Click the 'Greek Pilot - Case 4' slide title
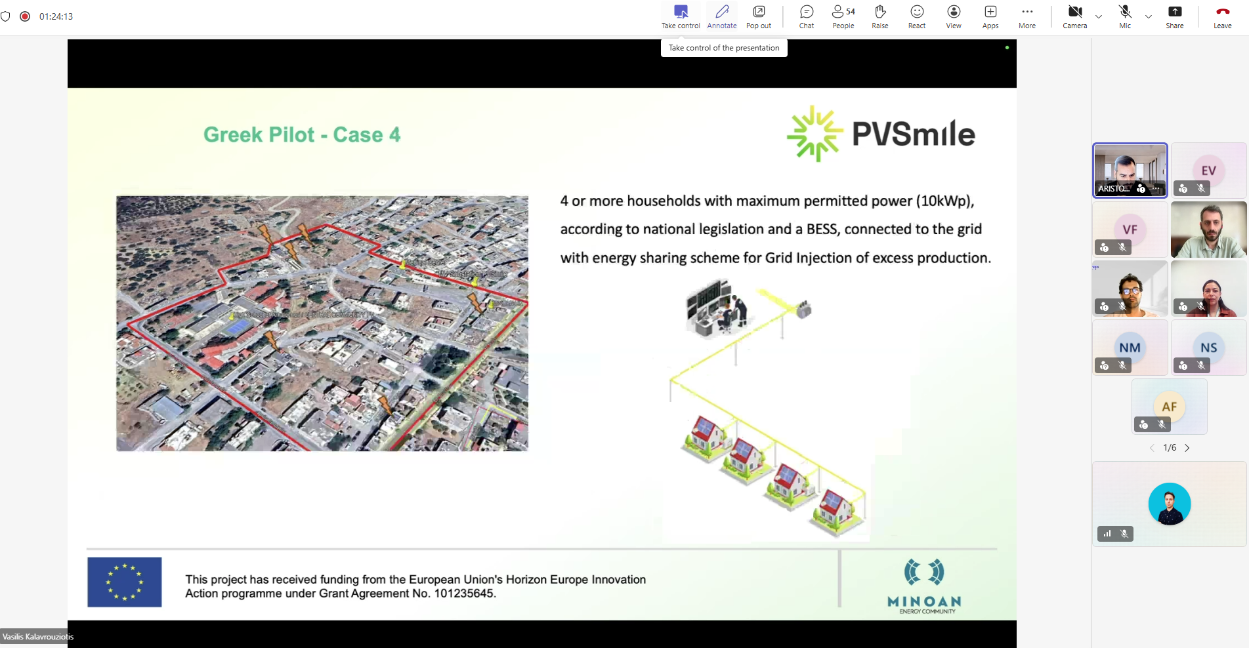The height and width of the screenshot is (648, 1249). pyautogui.click(x=302, y=134)
